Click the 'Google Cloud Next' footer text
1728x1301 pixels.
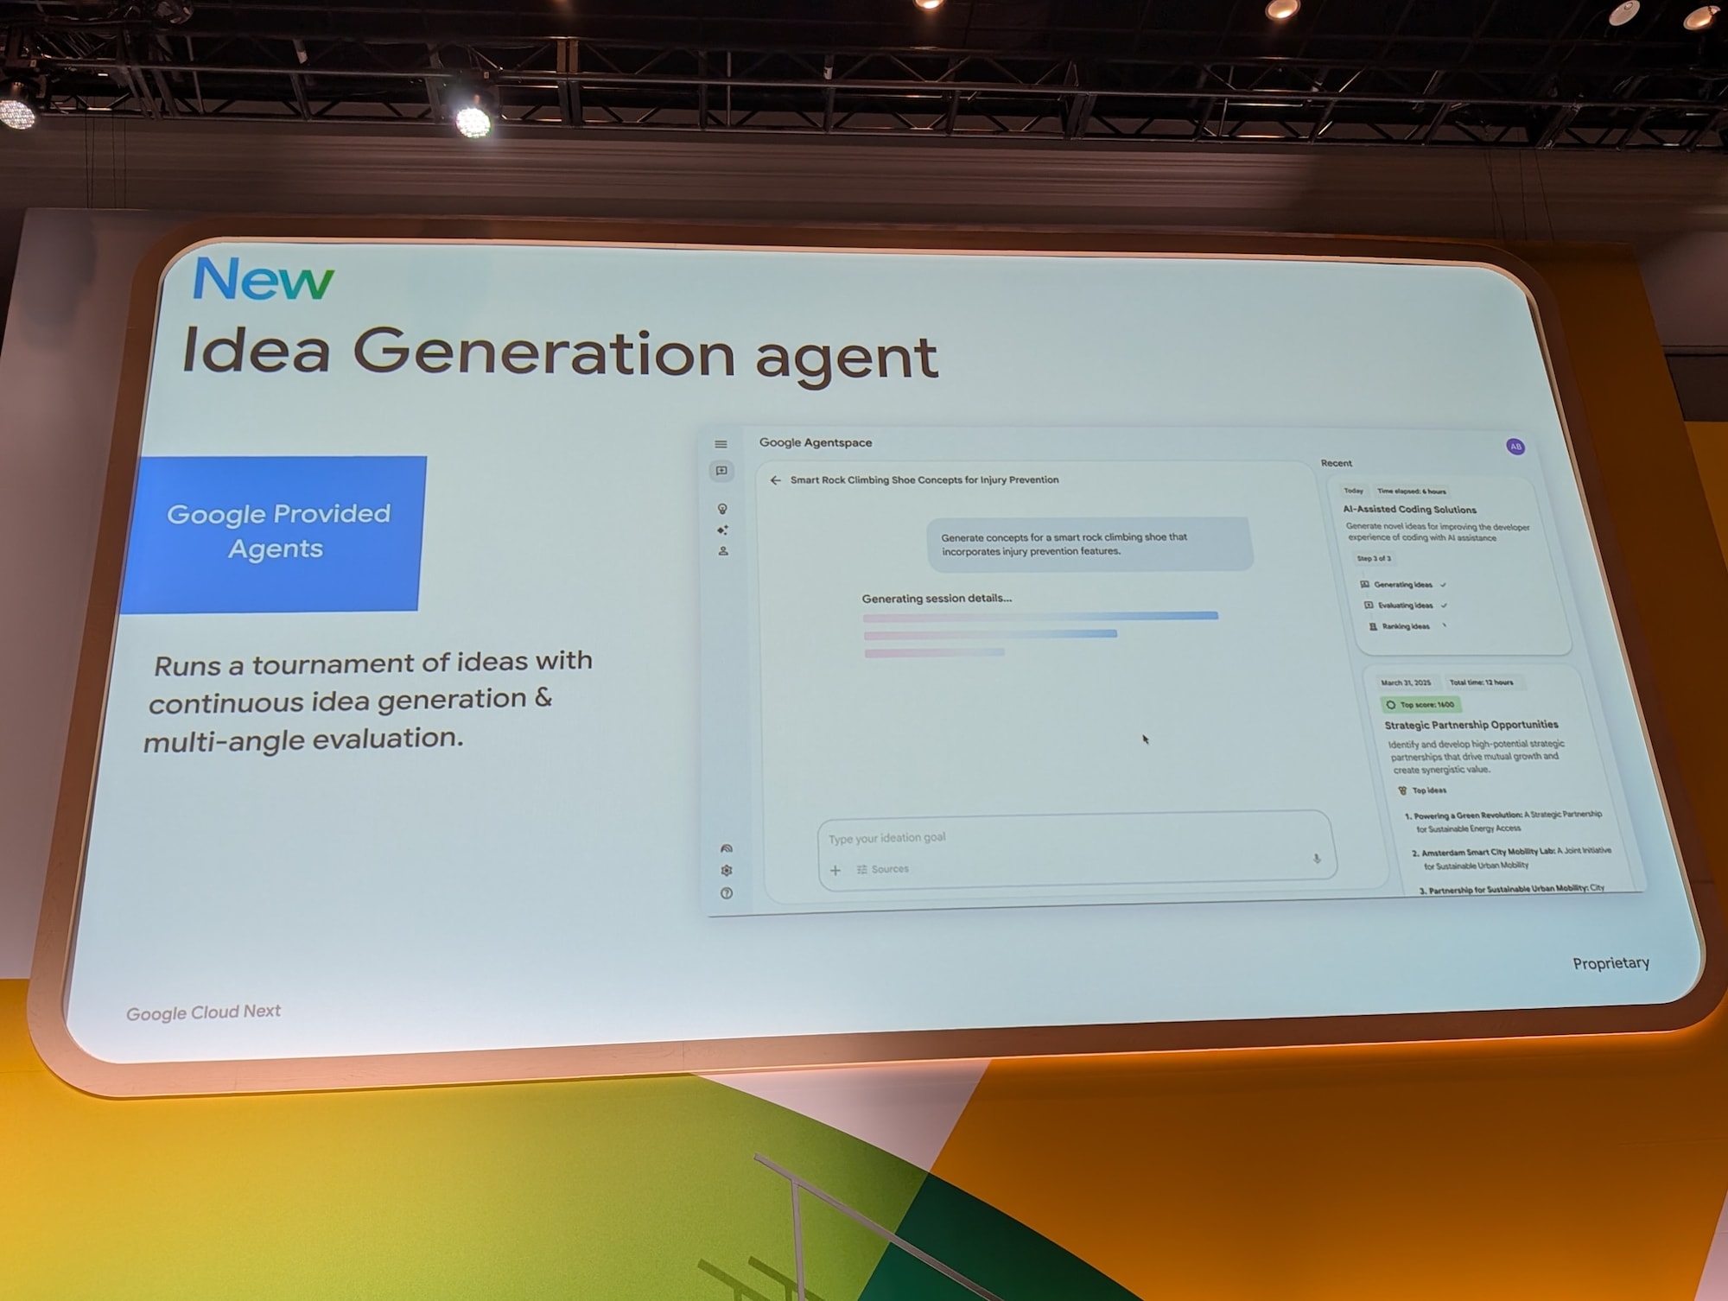(203, 1012)
